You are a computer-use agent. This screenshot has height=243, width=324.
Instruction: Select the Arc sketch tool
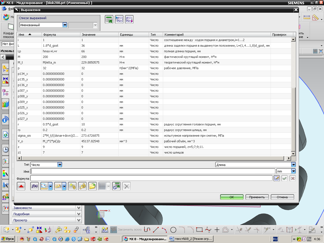(164, 229)
